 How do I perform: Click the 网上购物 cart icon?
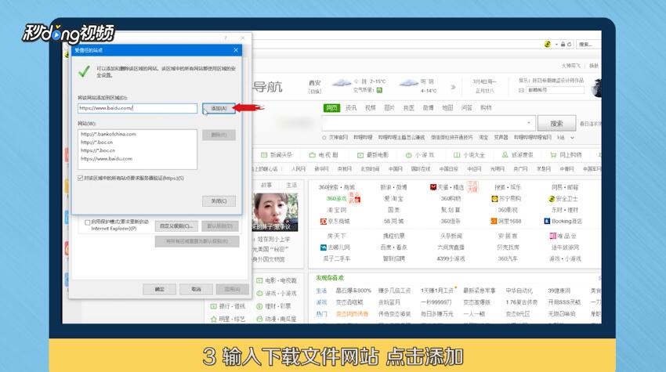(553, 155)
